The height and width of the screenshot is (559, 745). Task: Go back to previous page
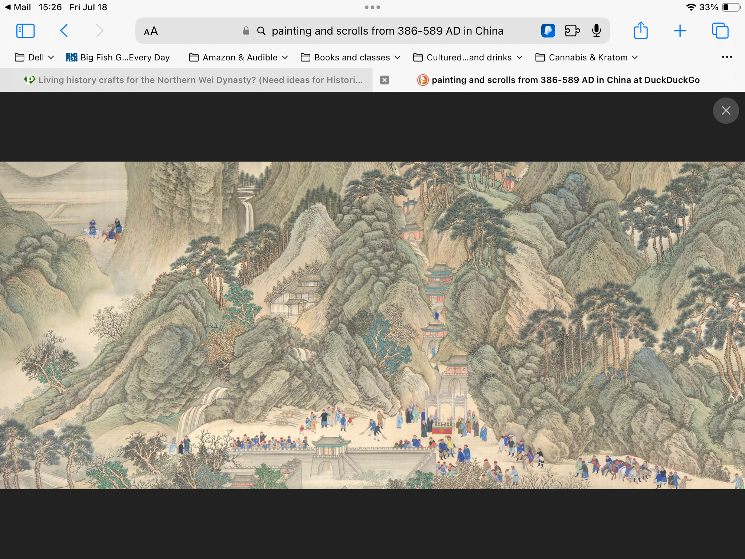click(x=64, y=31)
